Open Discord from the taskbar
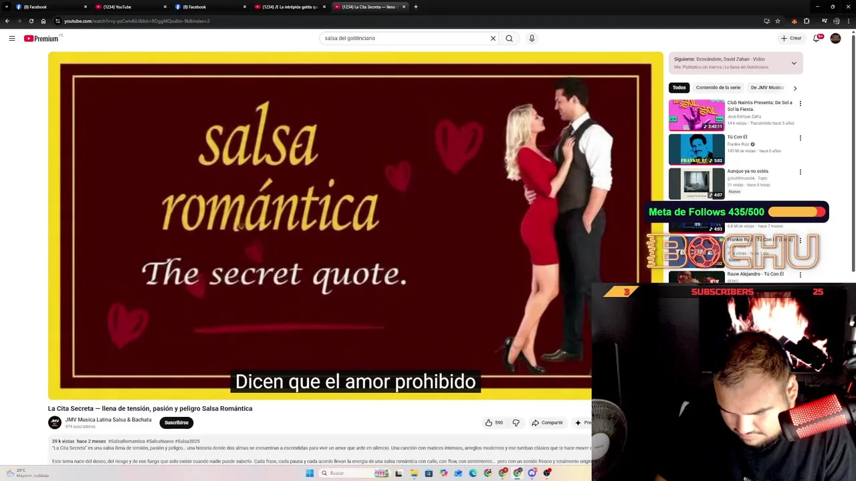Image resolution: width=856 pixels, height=481 pixels. [x=532, y=473]
